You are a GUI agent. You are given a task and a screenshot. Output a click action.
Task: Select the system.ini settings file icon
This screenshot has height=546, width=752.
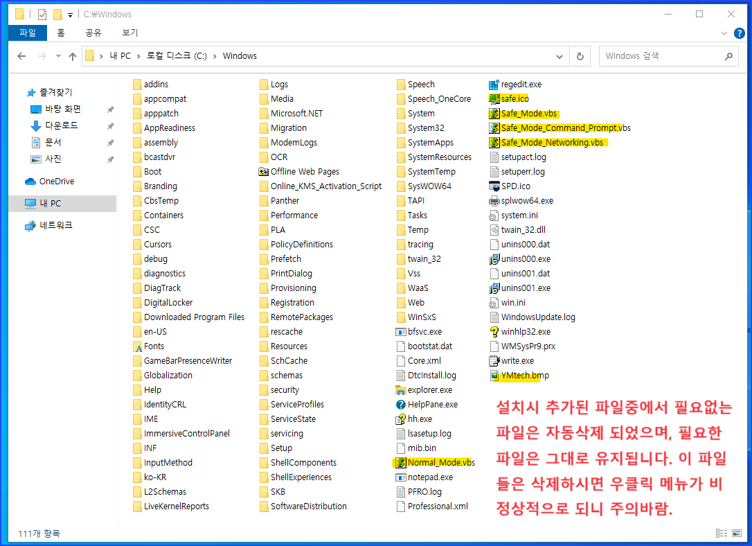[494, 215]
